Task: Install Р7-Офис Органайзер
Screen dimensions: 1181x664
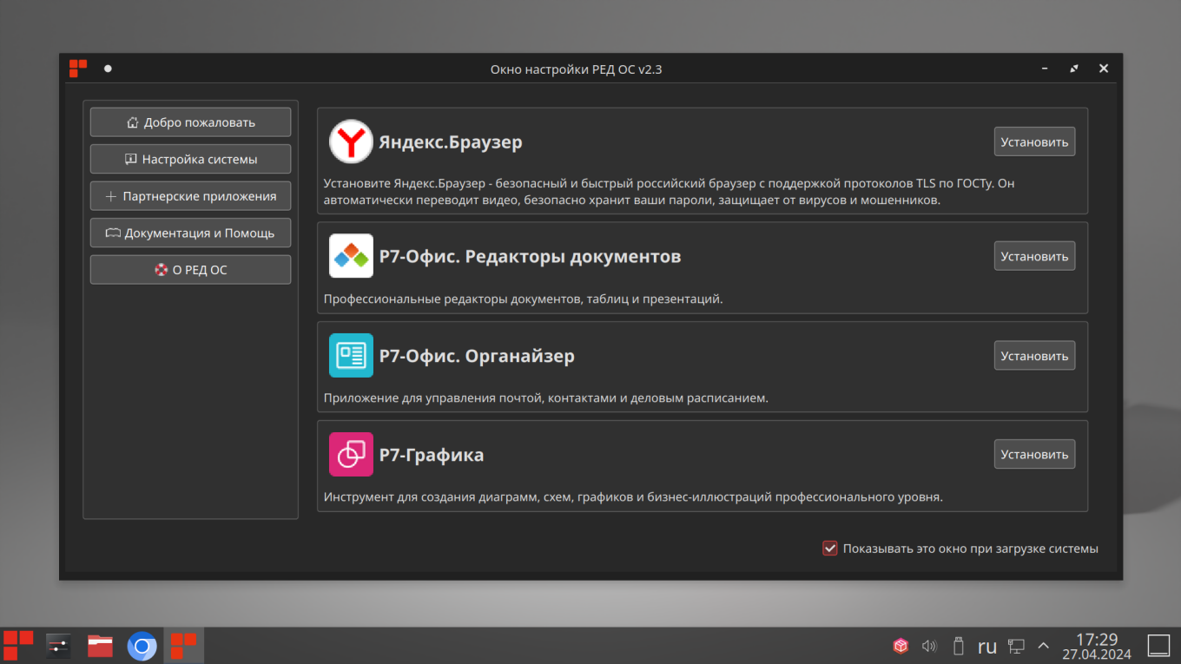Action: (1034, 356)
